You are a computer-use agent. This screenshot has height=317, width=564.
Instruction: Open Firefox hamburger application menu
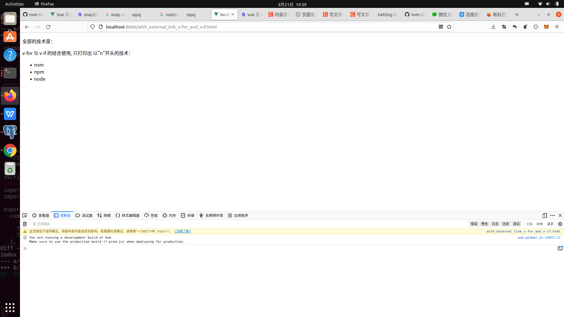557,27
